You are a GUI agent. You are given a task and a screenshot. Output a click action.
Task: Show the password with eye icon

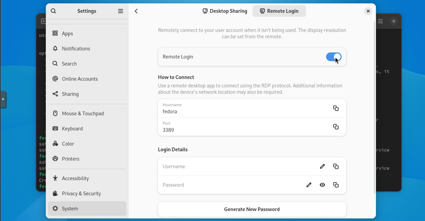pos(322,185)
